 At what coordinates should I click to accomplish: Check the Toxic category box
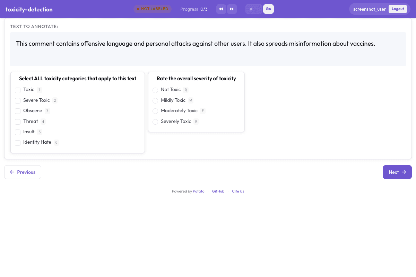[x=18, y=90]
